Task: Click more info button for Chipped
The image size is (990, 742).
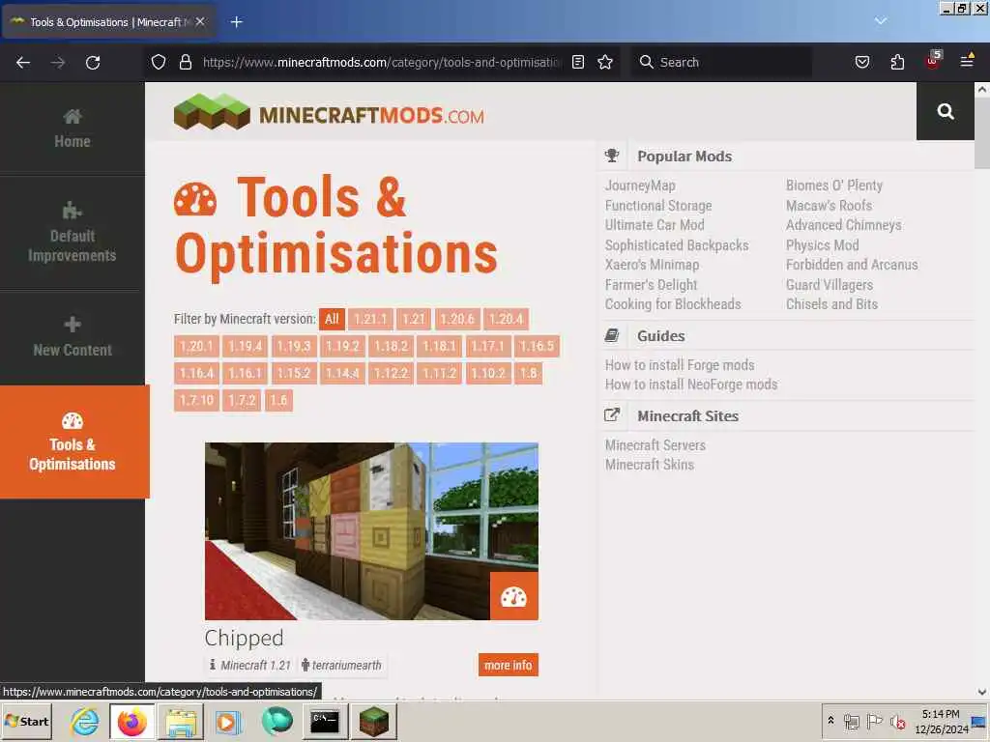Action: (x=509, y=665)
